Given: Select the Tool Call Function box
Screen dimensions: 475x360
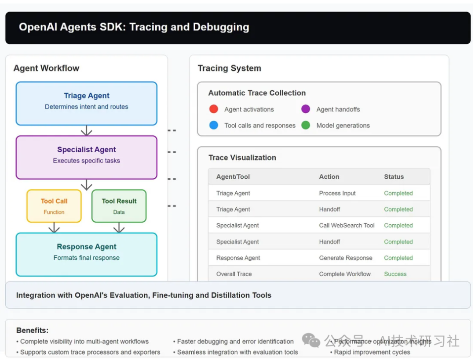Looking at the screenshot, I should tap(54, 206).
